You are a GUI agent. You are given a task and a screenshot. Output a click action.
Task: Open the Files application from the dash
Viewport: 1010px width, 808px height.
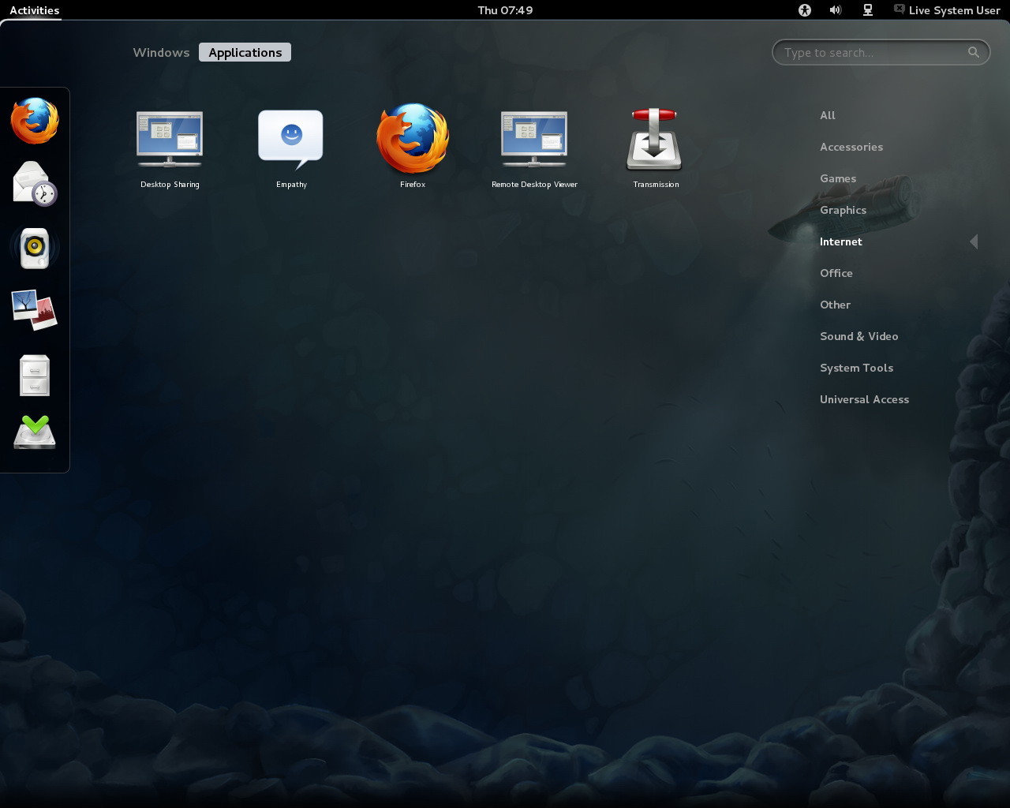click(34, 375)
